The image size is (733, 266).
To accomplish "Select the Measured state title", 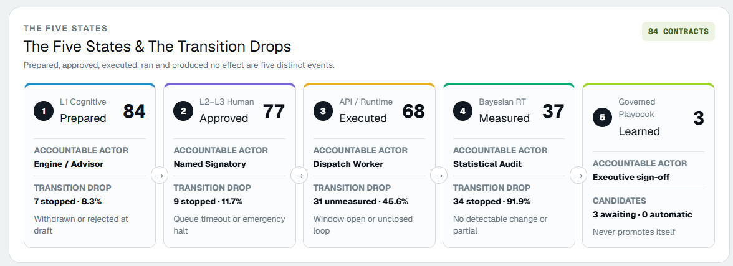I will click(x=504, y=118).
